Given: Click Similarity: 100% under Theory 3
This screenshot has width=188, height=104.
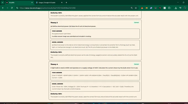Looking at the screenshot, I should click(56, 52).
